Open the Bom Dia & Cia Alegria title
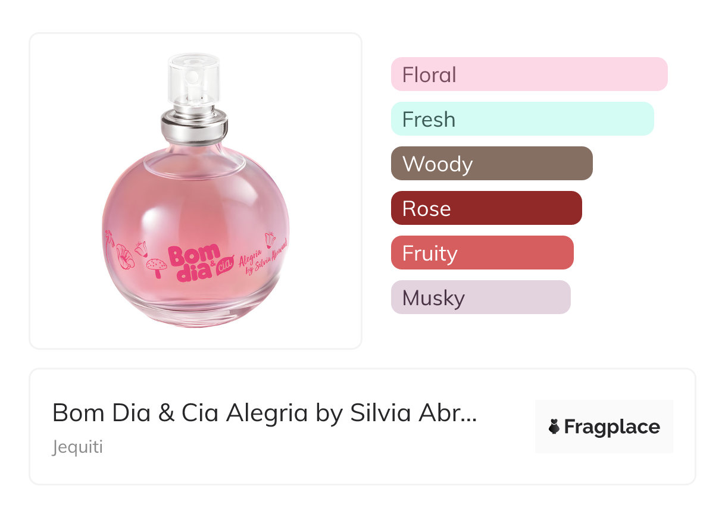The width and height of the screenshot is (725, 514). tap(264, 413)
